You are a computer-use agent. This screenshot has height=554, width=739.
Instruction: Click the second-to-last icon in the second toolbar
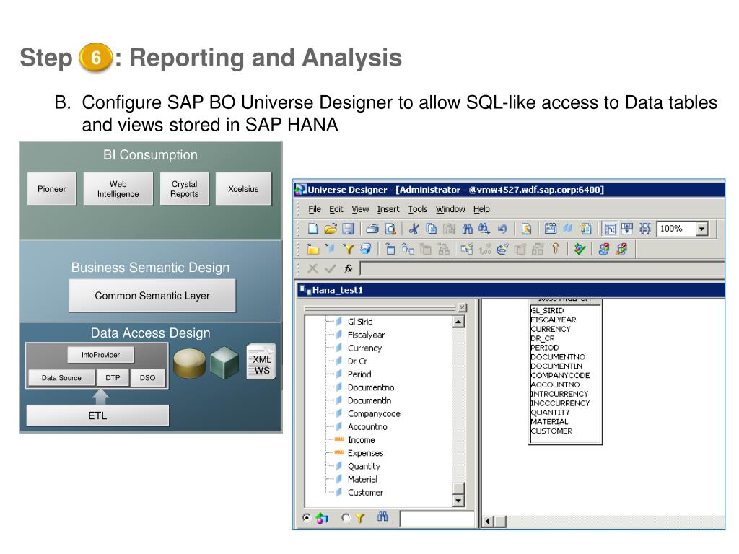coord(604,249)
